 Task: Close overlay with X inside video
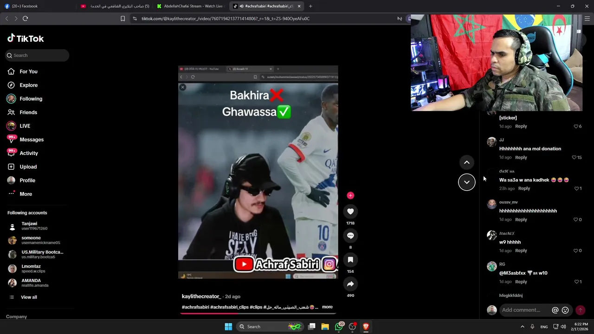click(183, 87)
